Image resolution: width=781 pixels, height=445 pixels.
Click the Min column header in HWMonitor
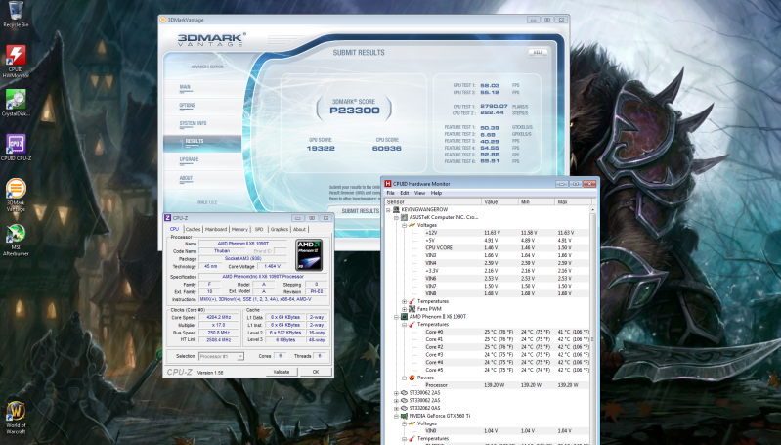[x=536, y=201]
